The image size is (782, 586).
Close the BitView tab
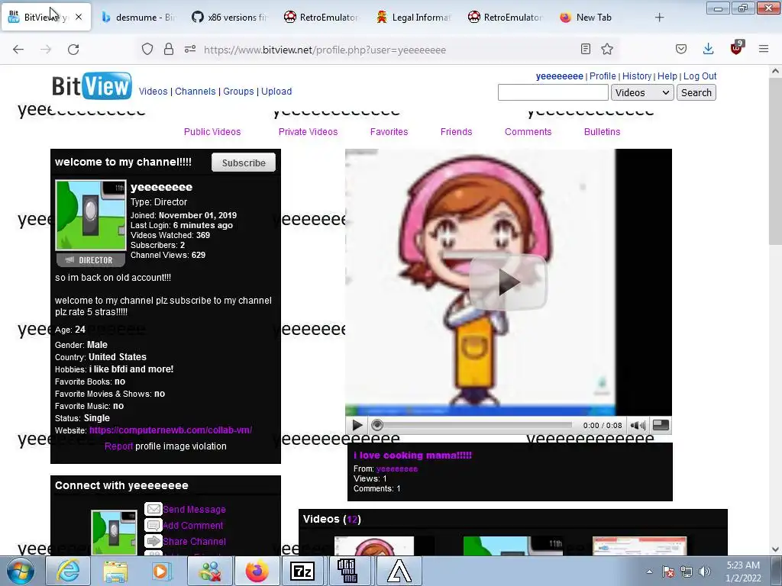(x=79, y=17)
